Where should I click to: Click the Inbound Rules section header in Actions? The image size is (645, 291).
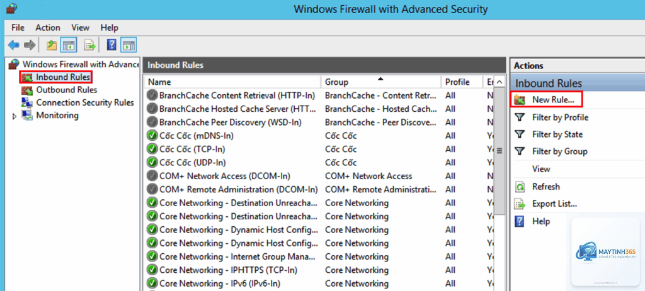click(x=577, y=84)
